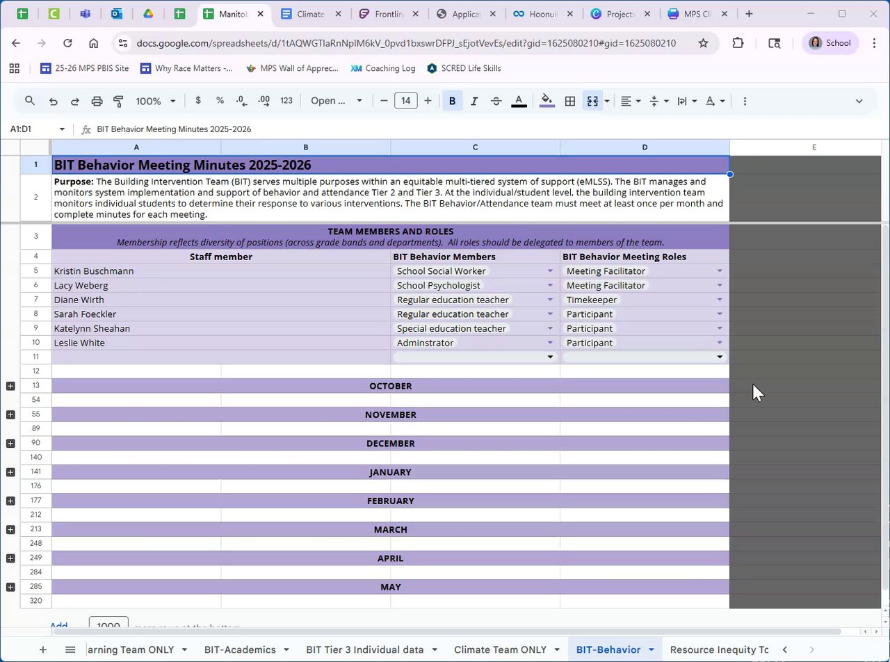
Task: Apply strikethrough formatting
Action: point(496,102)
